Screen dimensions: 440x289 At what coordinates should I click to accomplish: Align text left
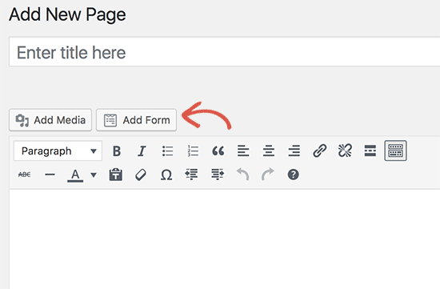click(243, 151)
